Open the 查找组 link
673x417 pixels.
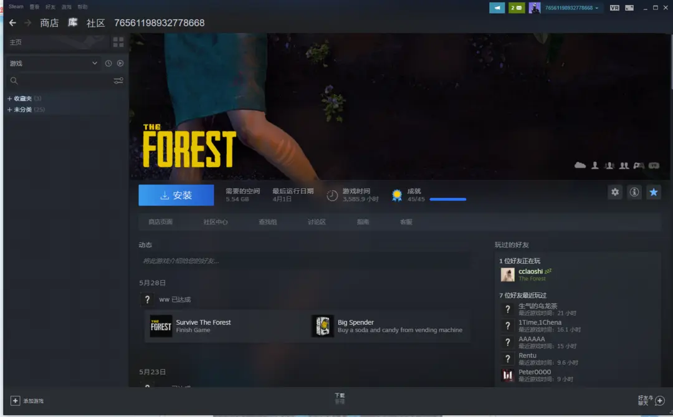(x=268, y=222)
